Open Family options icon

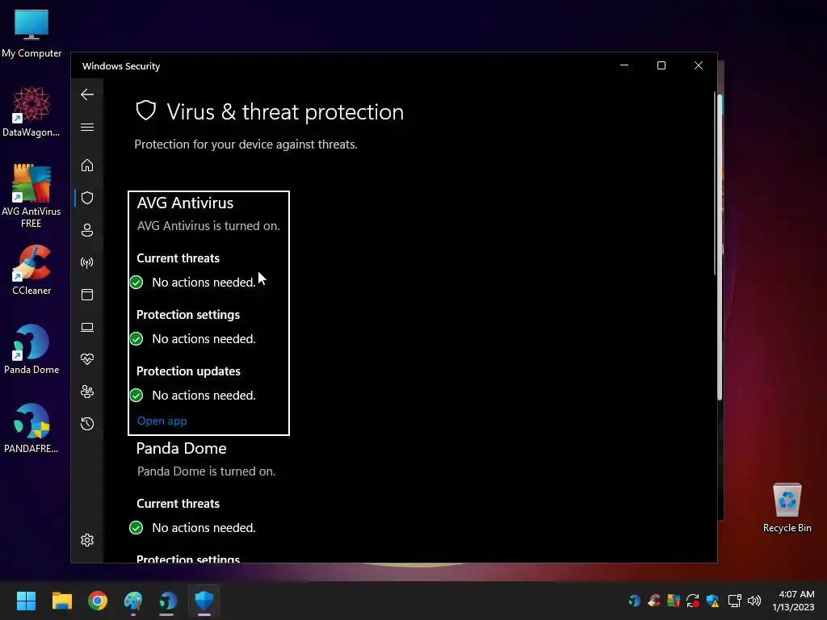coord(87,392)
